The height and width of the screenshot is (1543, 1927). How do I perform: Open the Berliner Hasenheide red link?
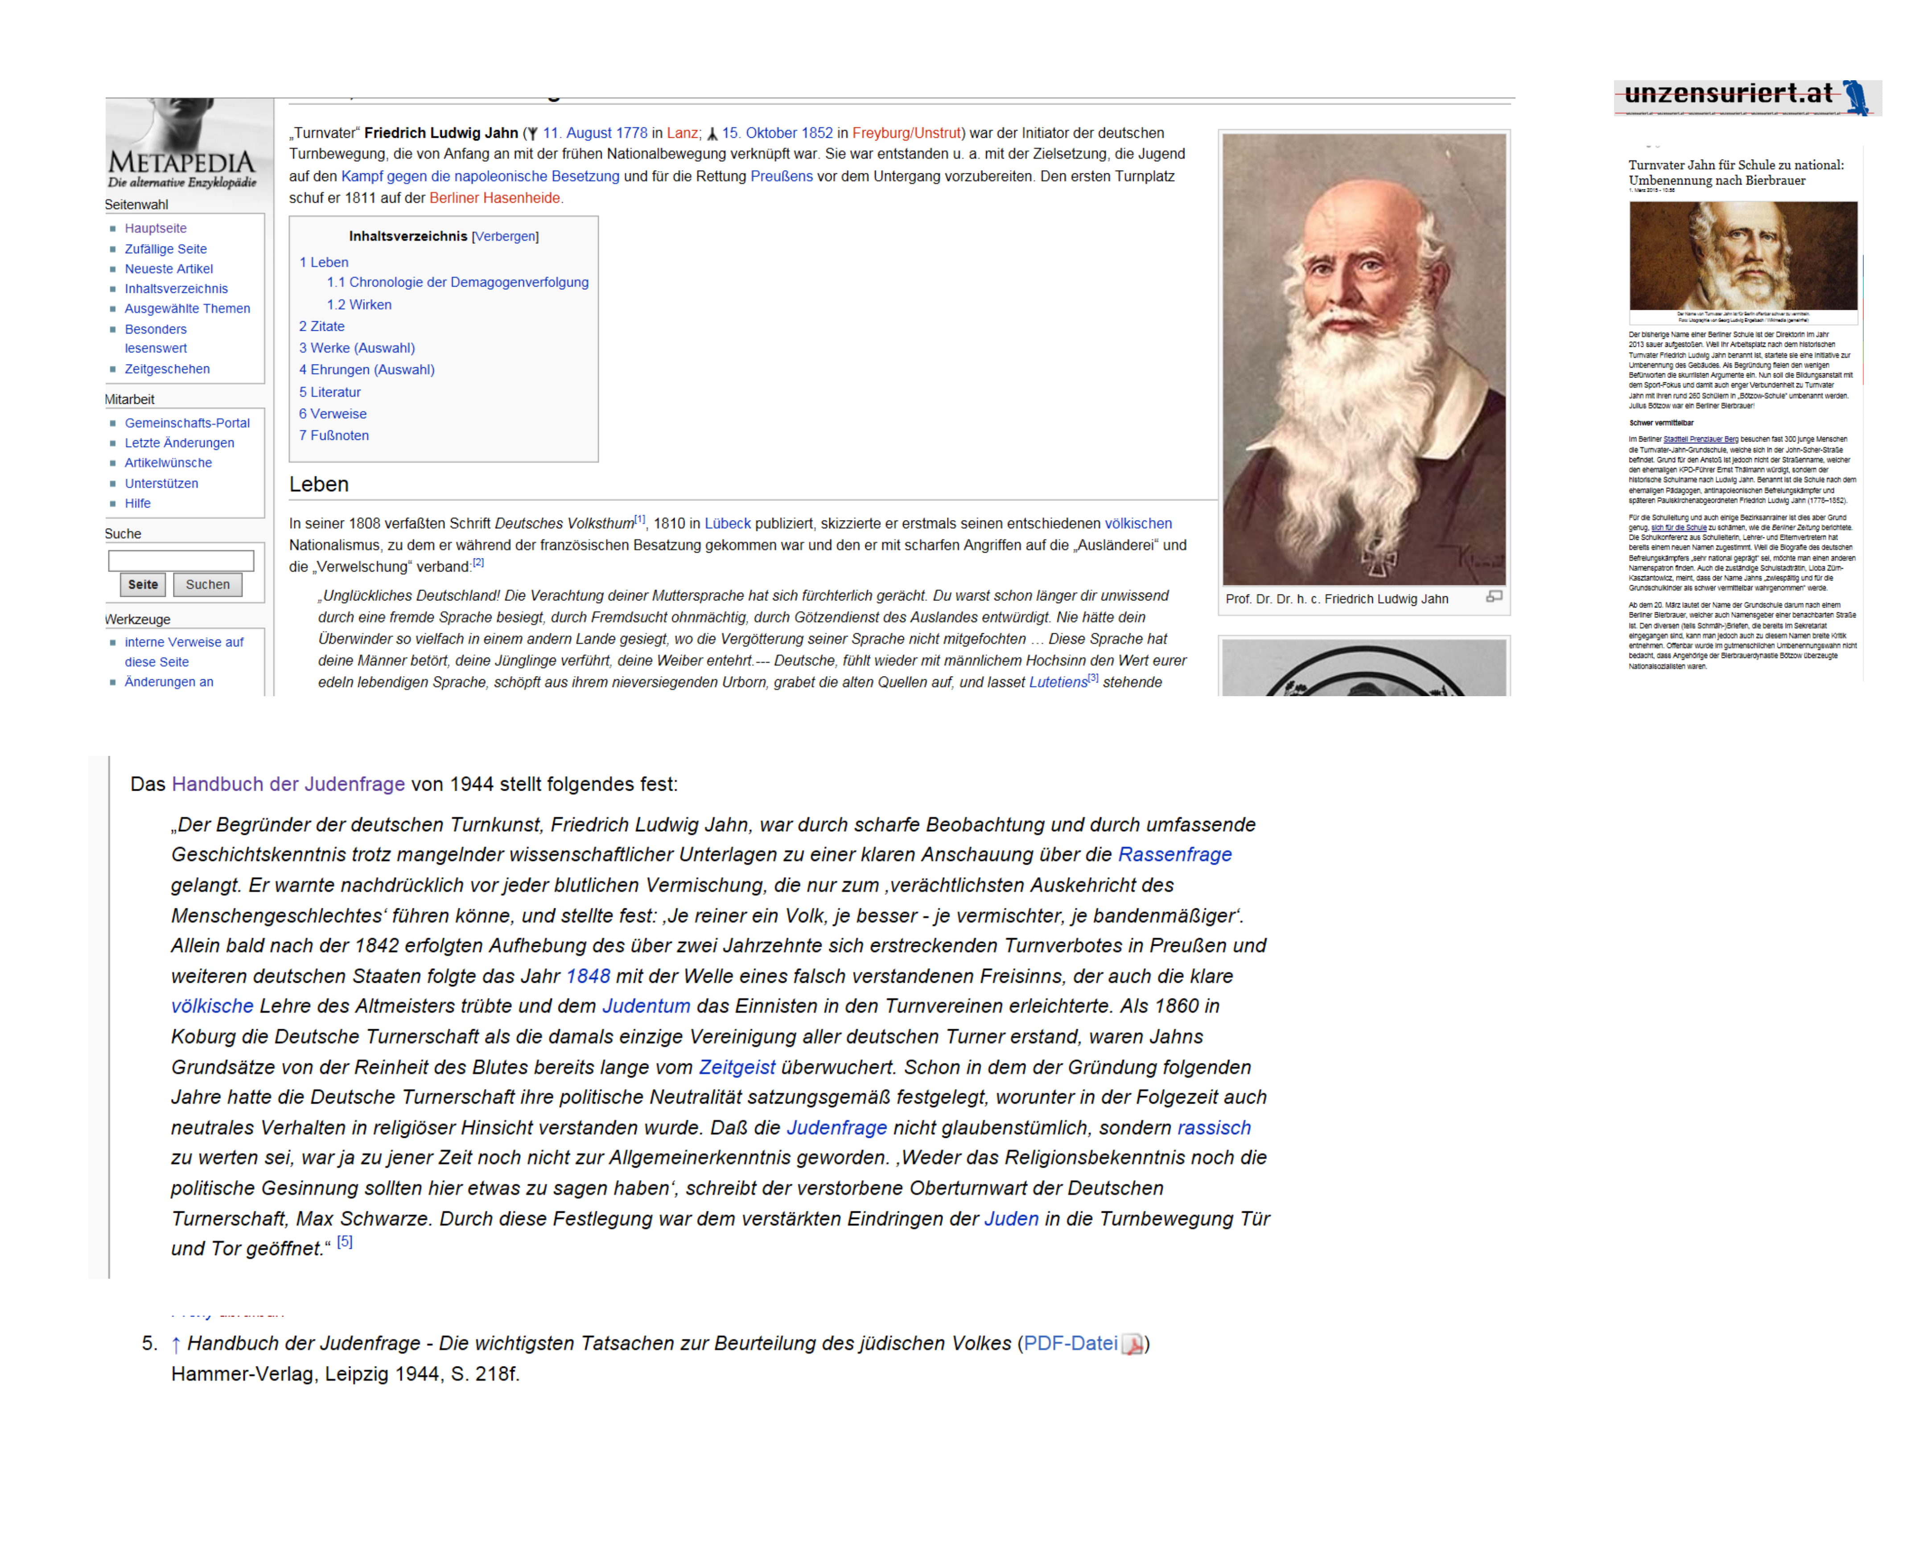click(495, 198)
